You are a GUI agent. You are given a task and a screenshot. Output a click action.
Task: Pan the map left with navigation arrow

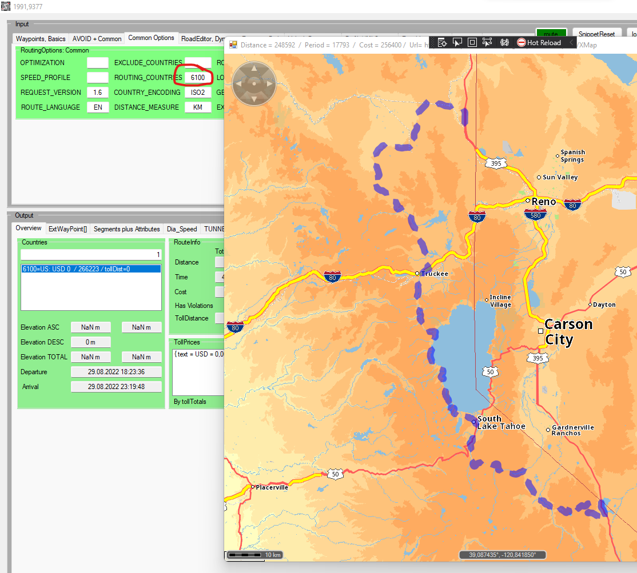[239, 84]
